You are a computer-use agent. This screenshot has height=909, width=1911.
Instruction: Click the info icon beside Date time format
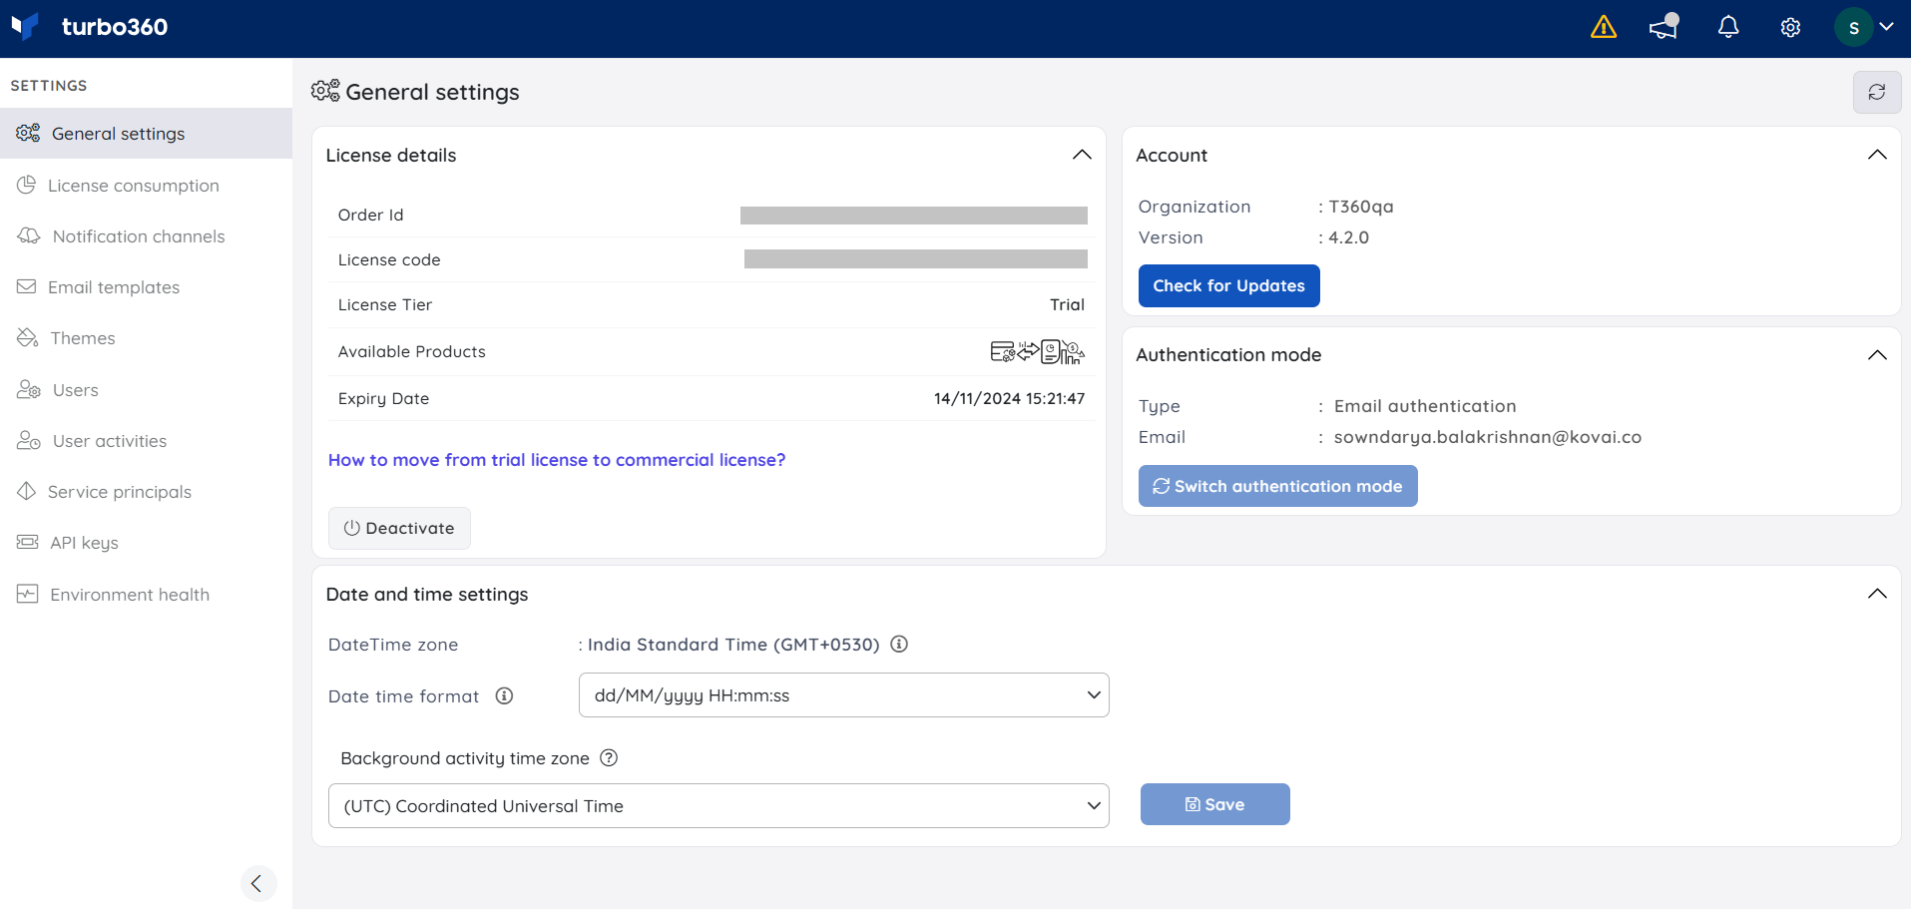(505, 695)
